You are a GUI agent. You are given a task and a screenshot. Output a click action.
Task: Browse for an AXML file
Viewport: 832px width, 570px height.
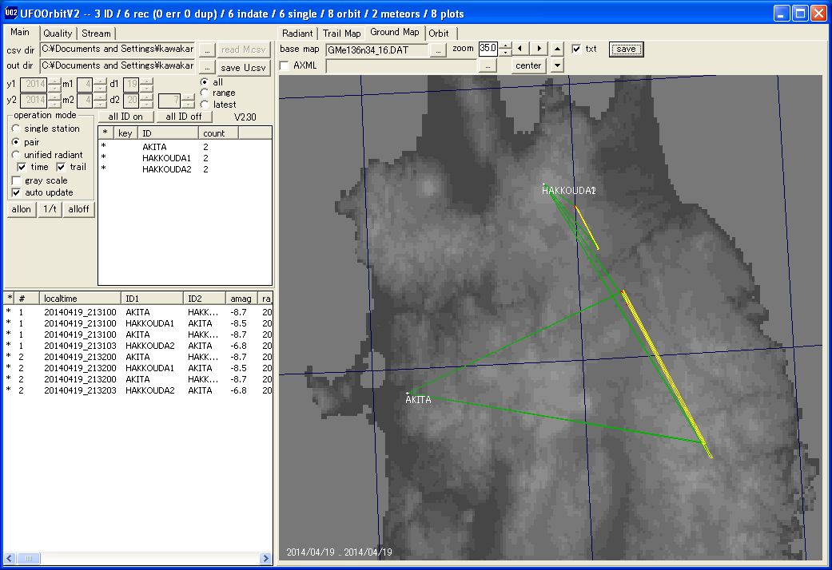[487, 65]
